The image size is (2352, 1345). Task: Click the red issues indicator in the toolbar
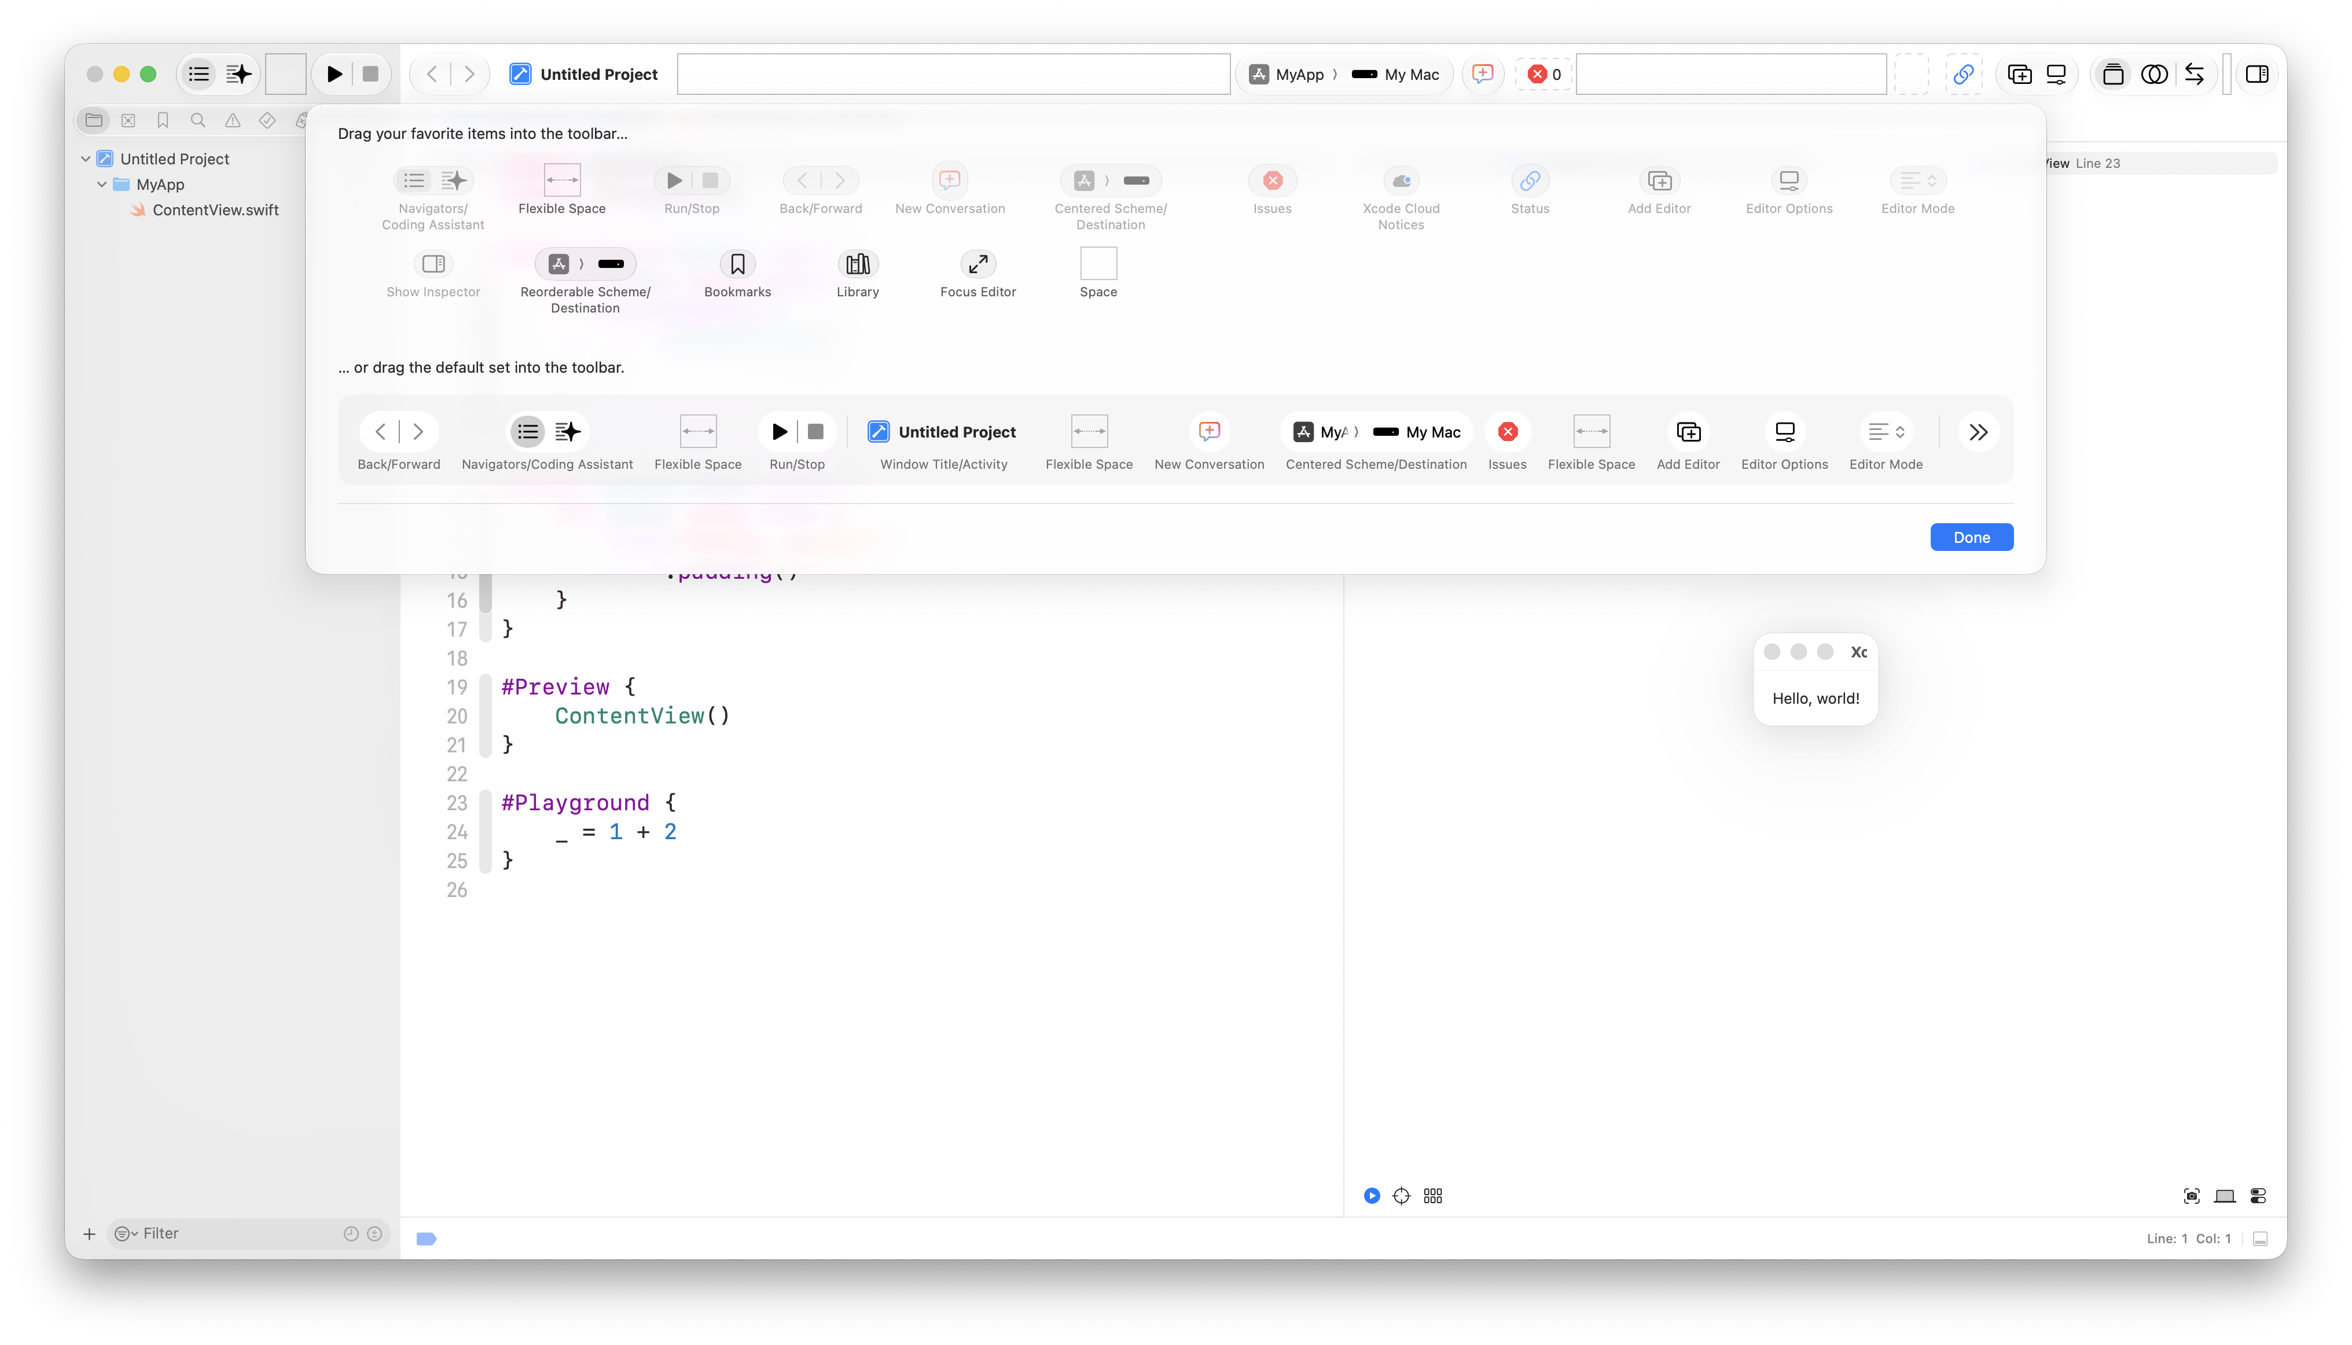click(1543, 74)
